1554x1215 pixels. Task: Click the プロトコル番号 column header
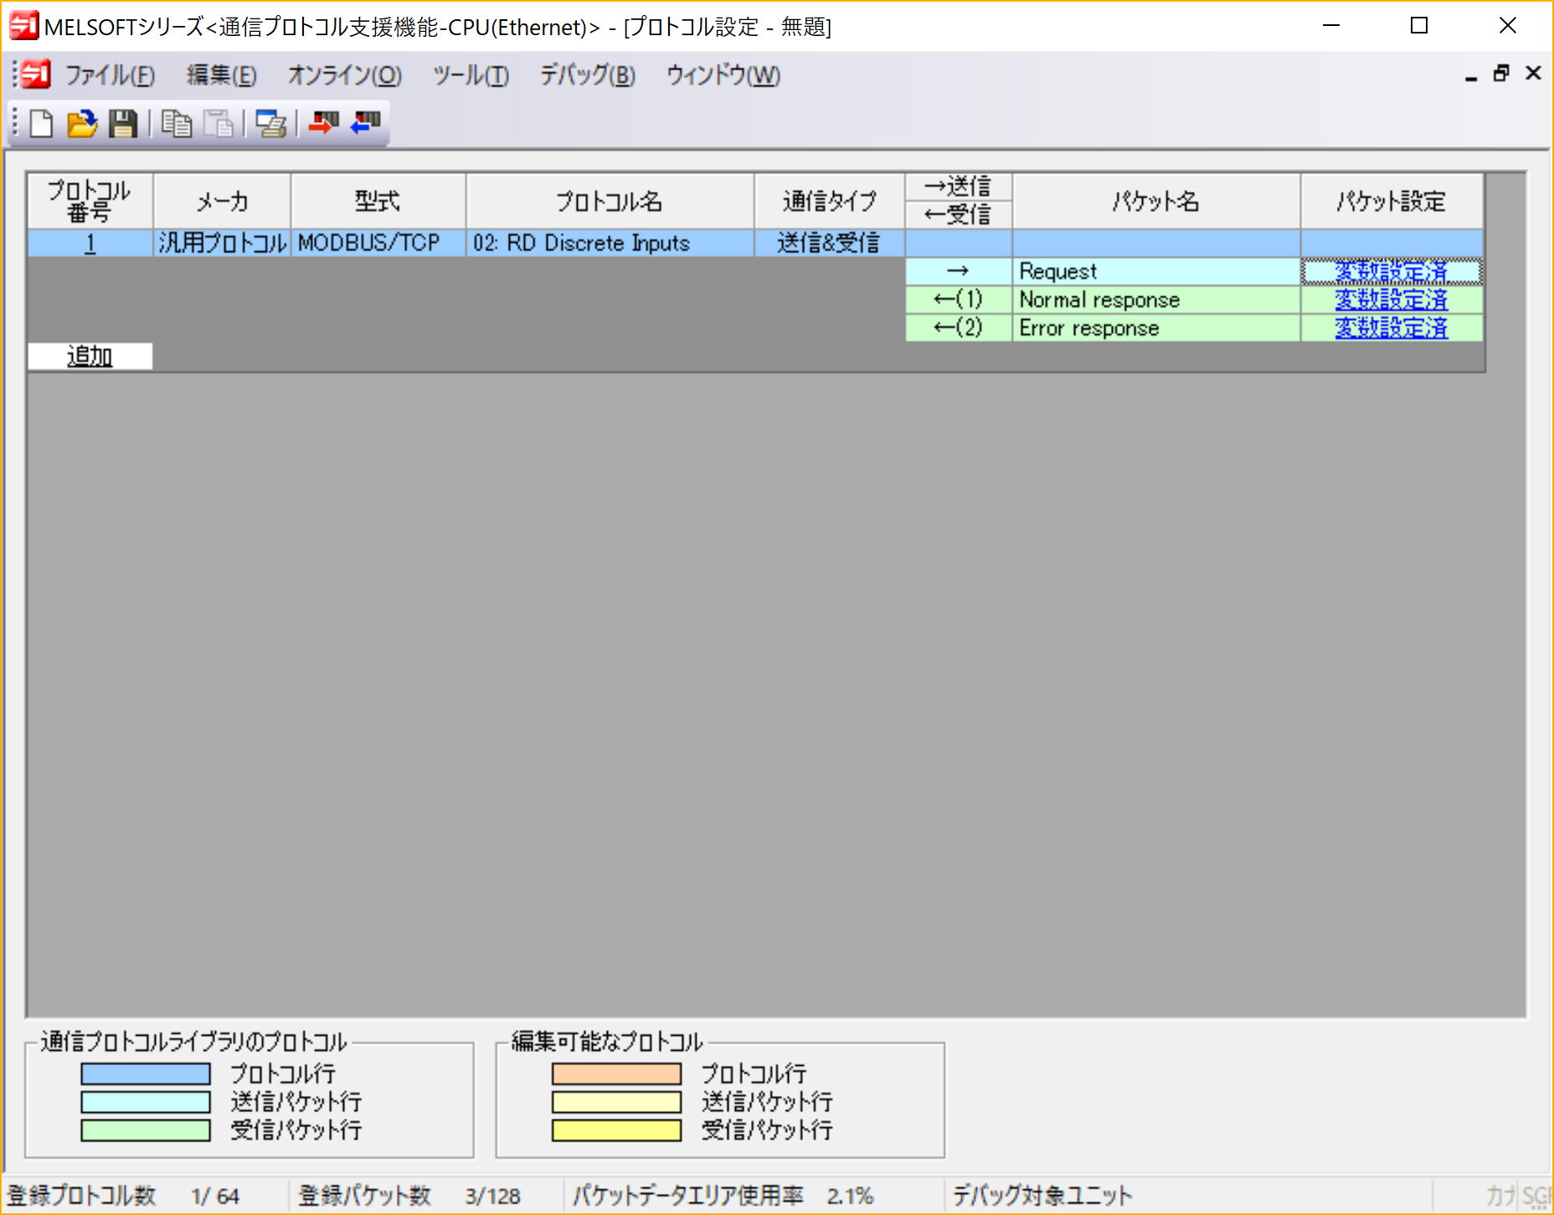pos(90,201)
